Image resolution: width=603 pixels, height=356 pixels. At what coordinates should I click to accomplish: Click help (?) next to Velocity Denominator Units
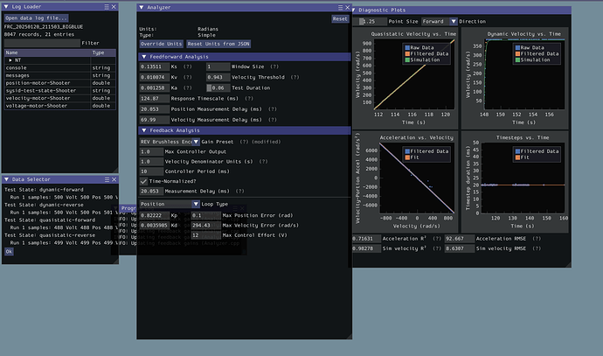click(x=263, y=162)
